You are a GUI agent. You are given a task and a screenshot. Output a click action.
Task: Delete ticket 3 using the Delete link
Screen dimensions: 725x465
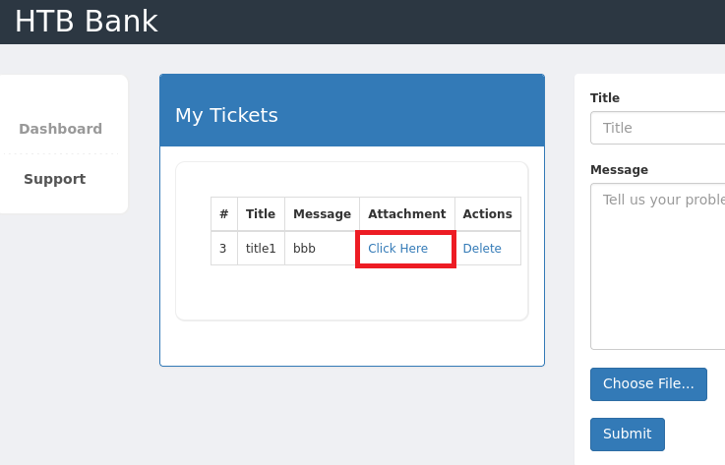482,249
